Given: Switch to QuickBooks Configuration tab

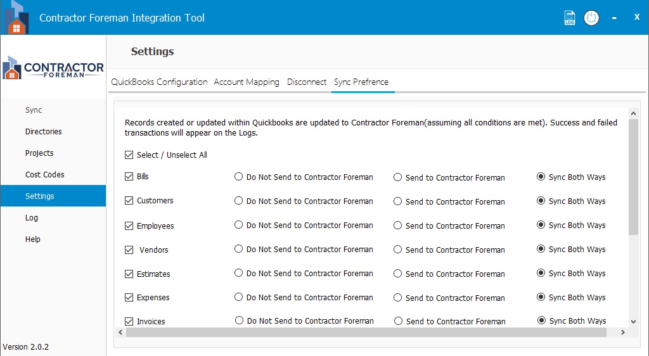Looking at the screenshot, I should click(159, 82).
